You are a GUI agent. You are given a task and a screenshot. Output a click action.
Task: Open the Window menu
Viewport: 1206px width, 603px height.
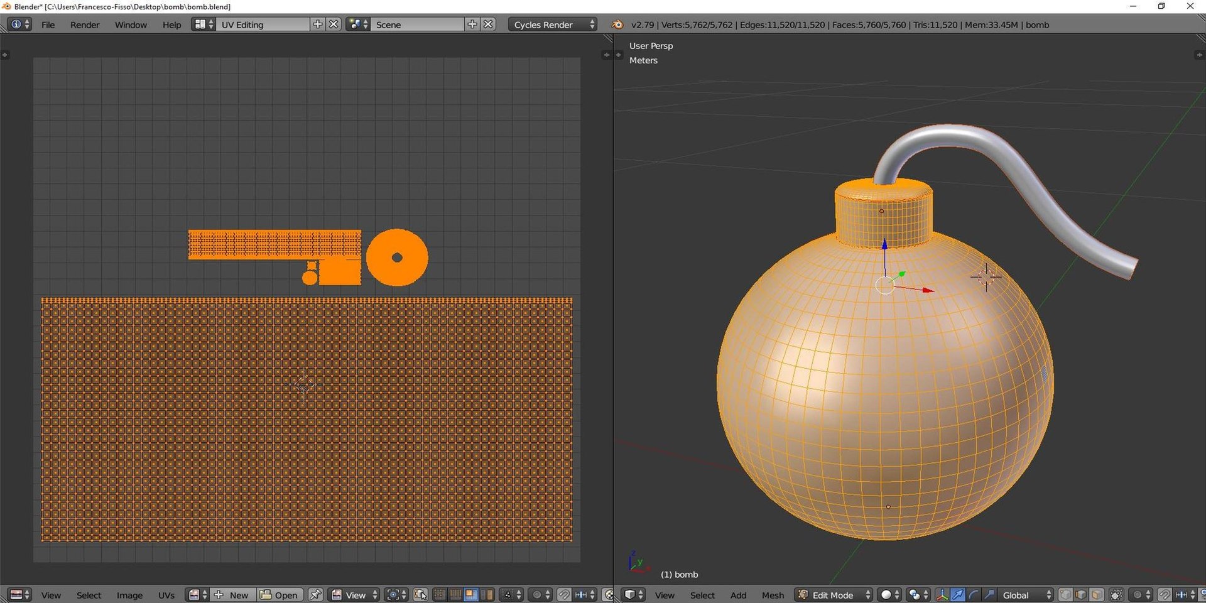tap(131, 24)
